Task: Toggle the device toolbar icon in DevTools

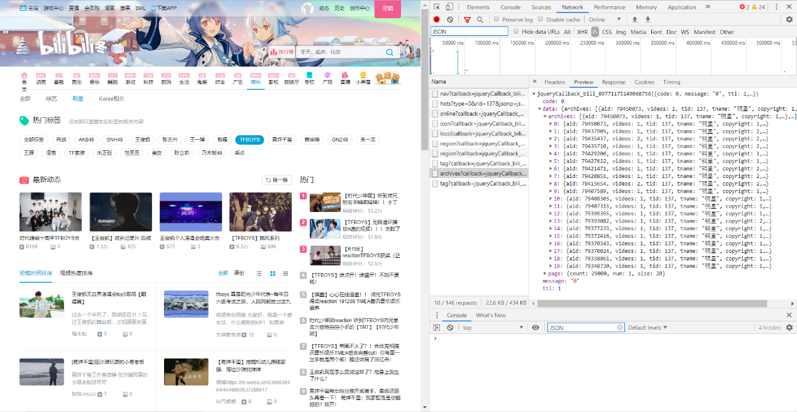Action: click(450, 7)
